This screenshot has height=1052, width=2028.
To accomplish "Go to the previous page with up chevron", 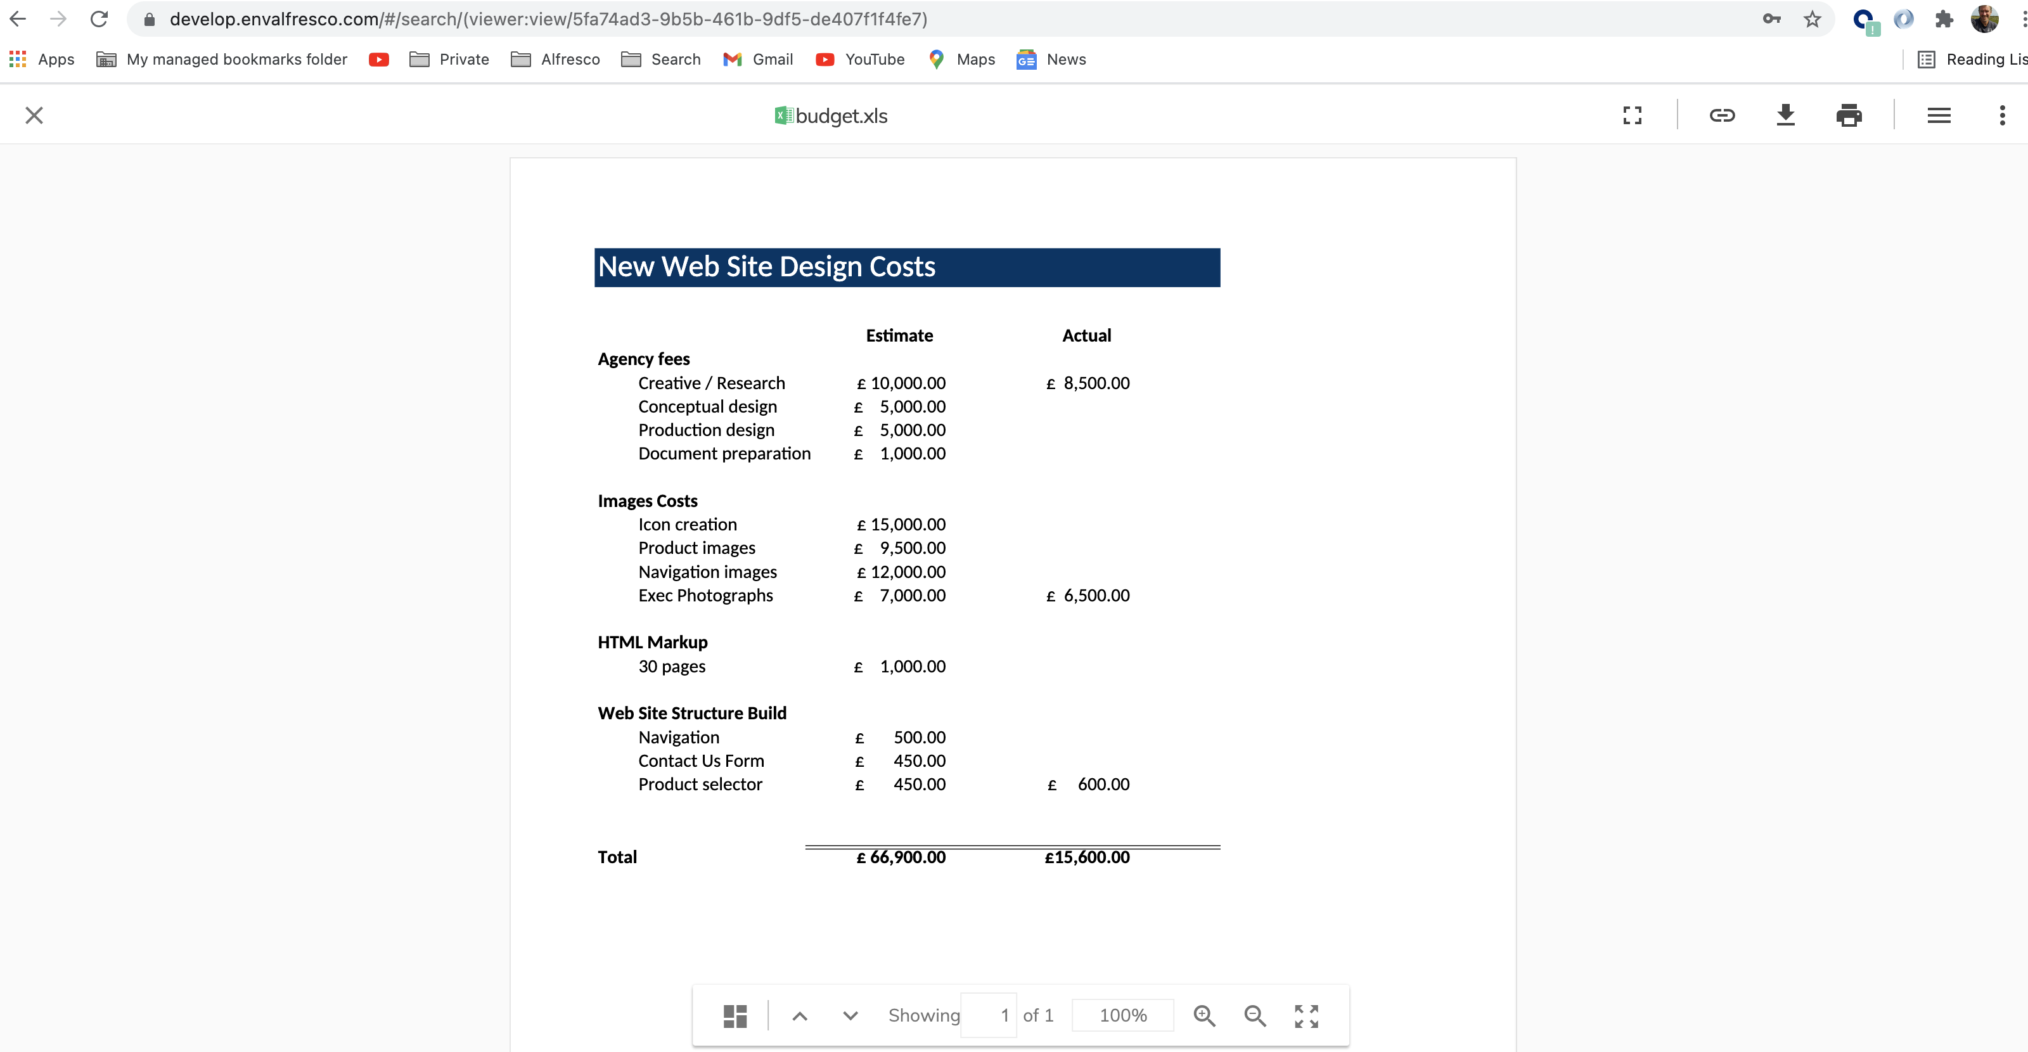I will pyautogui.click(x=799, y=1015).
